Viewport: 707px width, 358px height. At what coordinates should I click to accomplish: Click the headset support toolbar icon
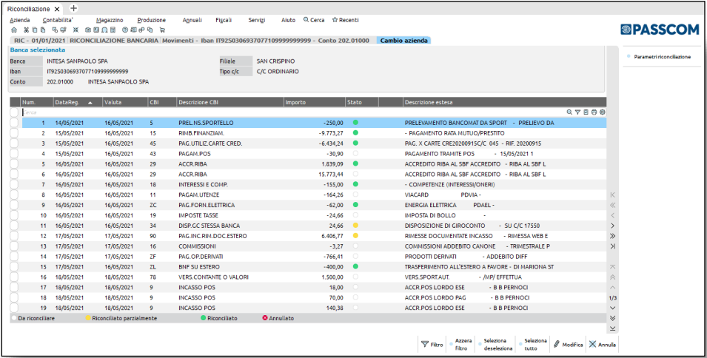(104, 30)
